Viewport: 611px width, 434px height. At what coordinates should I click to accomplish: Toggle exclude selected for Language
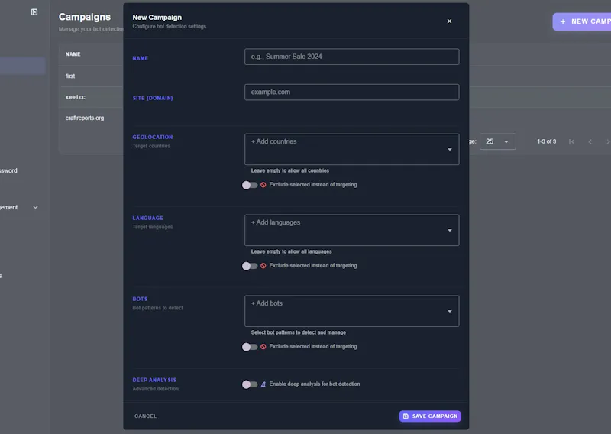(250, 266)
